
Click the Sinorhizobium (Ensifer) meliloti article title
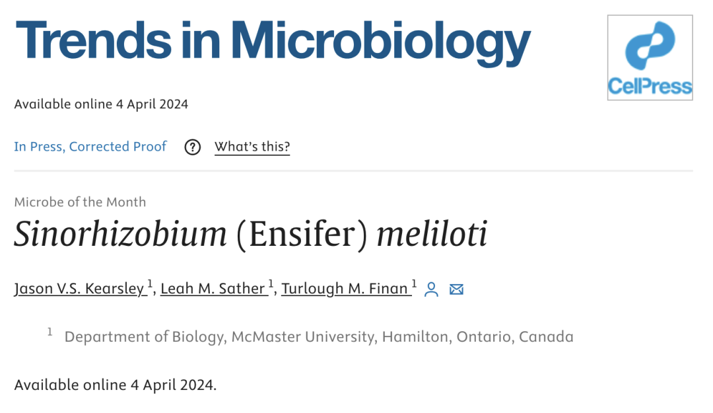pyautogui.click(x=251, y=234)
